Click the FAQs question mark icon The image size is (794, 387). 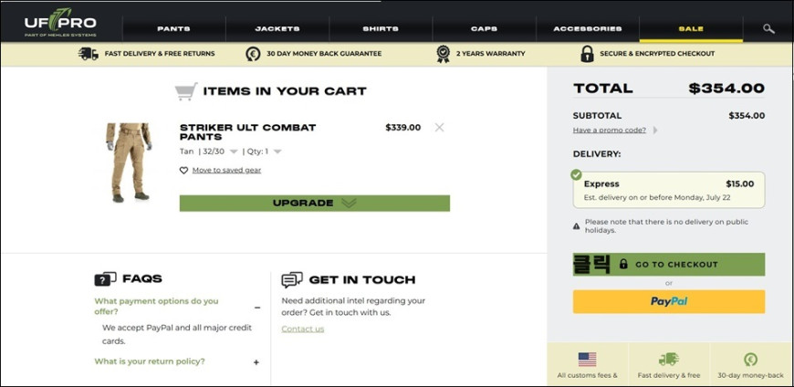105,278
